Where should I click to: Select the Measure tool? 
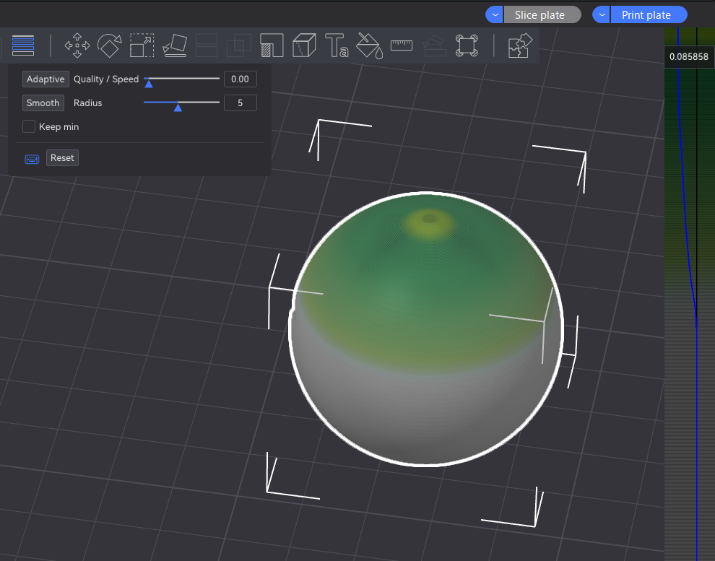(402, 45)
